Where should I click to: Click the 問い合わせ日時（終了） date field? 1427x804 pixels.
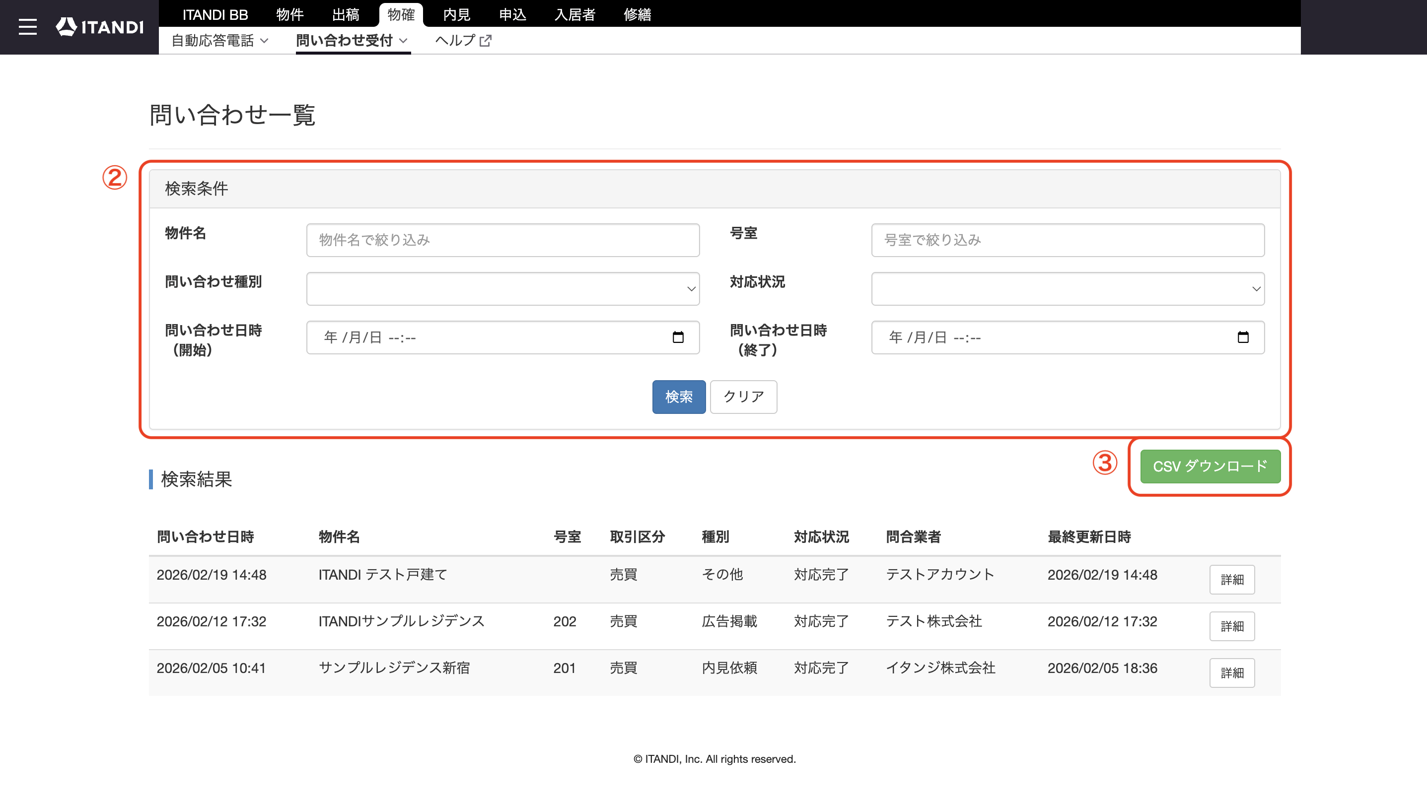pos(1068,337)
